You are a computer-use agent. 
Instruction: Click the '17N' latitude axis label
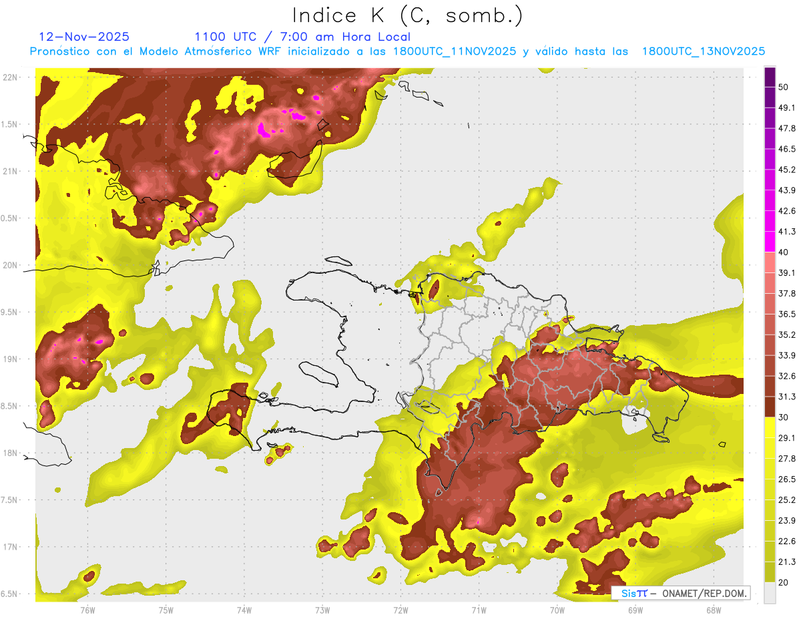(10, 547)
